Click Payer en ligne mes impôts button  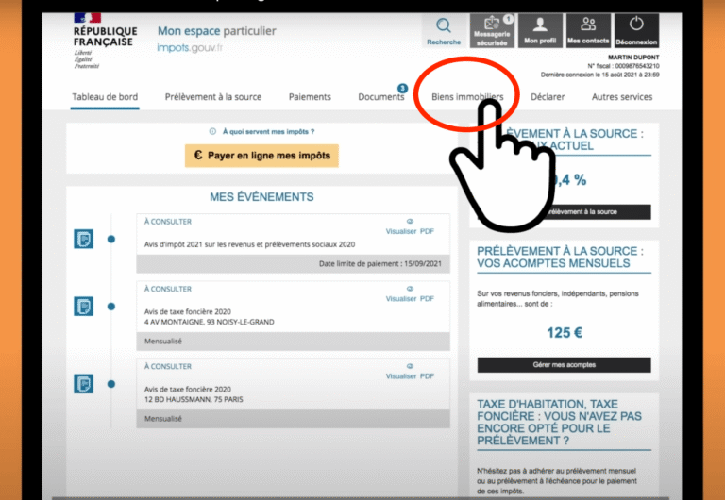[x=261, y=156]
